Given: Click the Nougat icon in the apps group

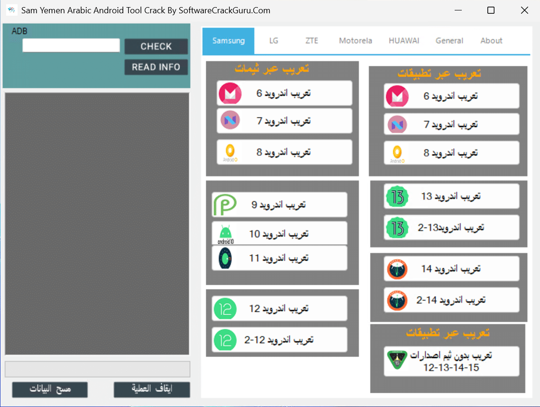Looking at the screenshot, I should (397, 125).
